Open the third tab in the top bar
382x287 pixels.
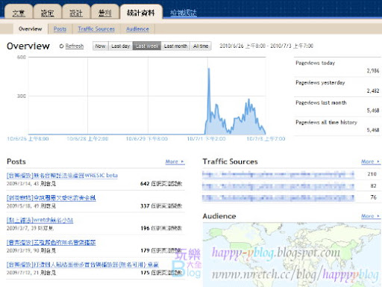pyautogui.click(x=76, y=12)
